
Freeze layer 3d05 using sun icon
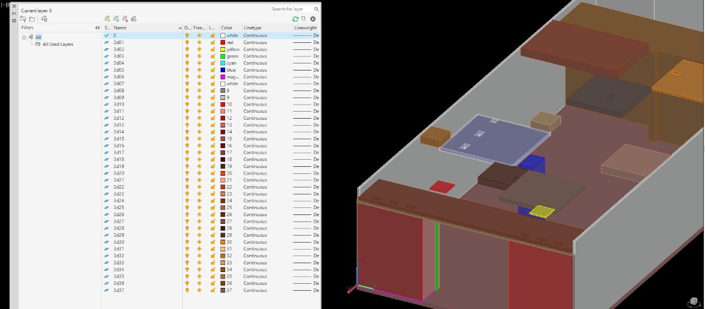click(x=199, y=70)
